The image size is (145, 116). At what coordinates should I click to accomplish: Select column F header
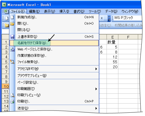point(128,37)
